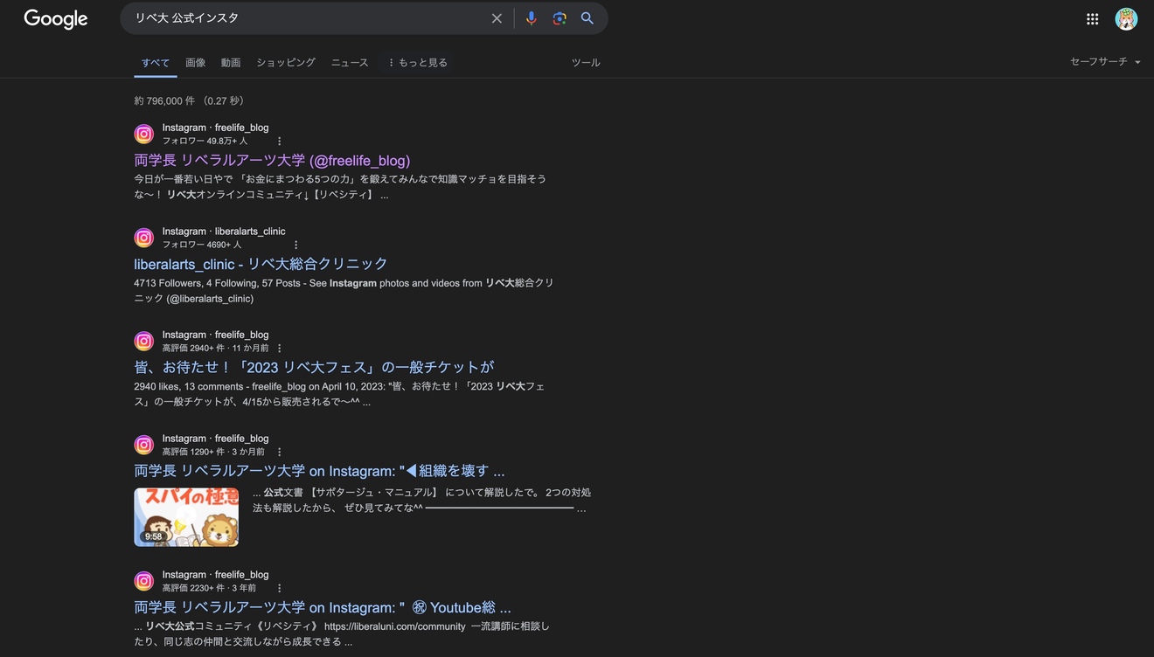Switch to the 画像 tab
The height and width of the screenshot is (657, 1154).
pos(196,63)
